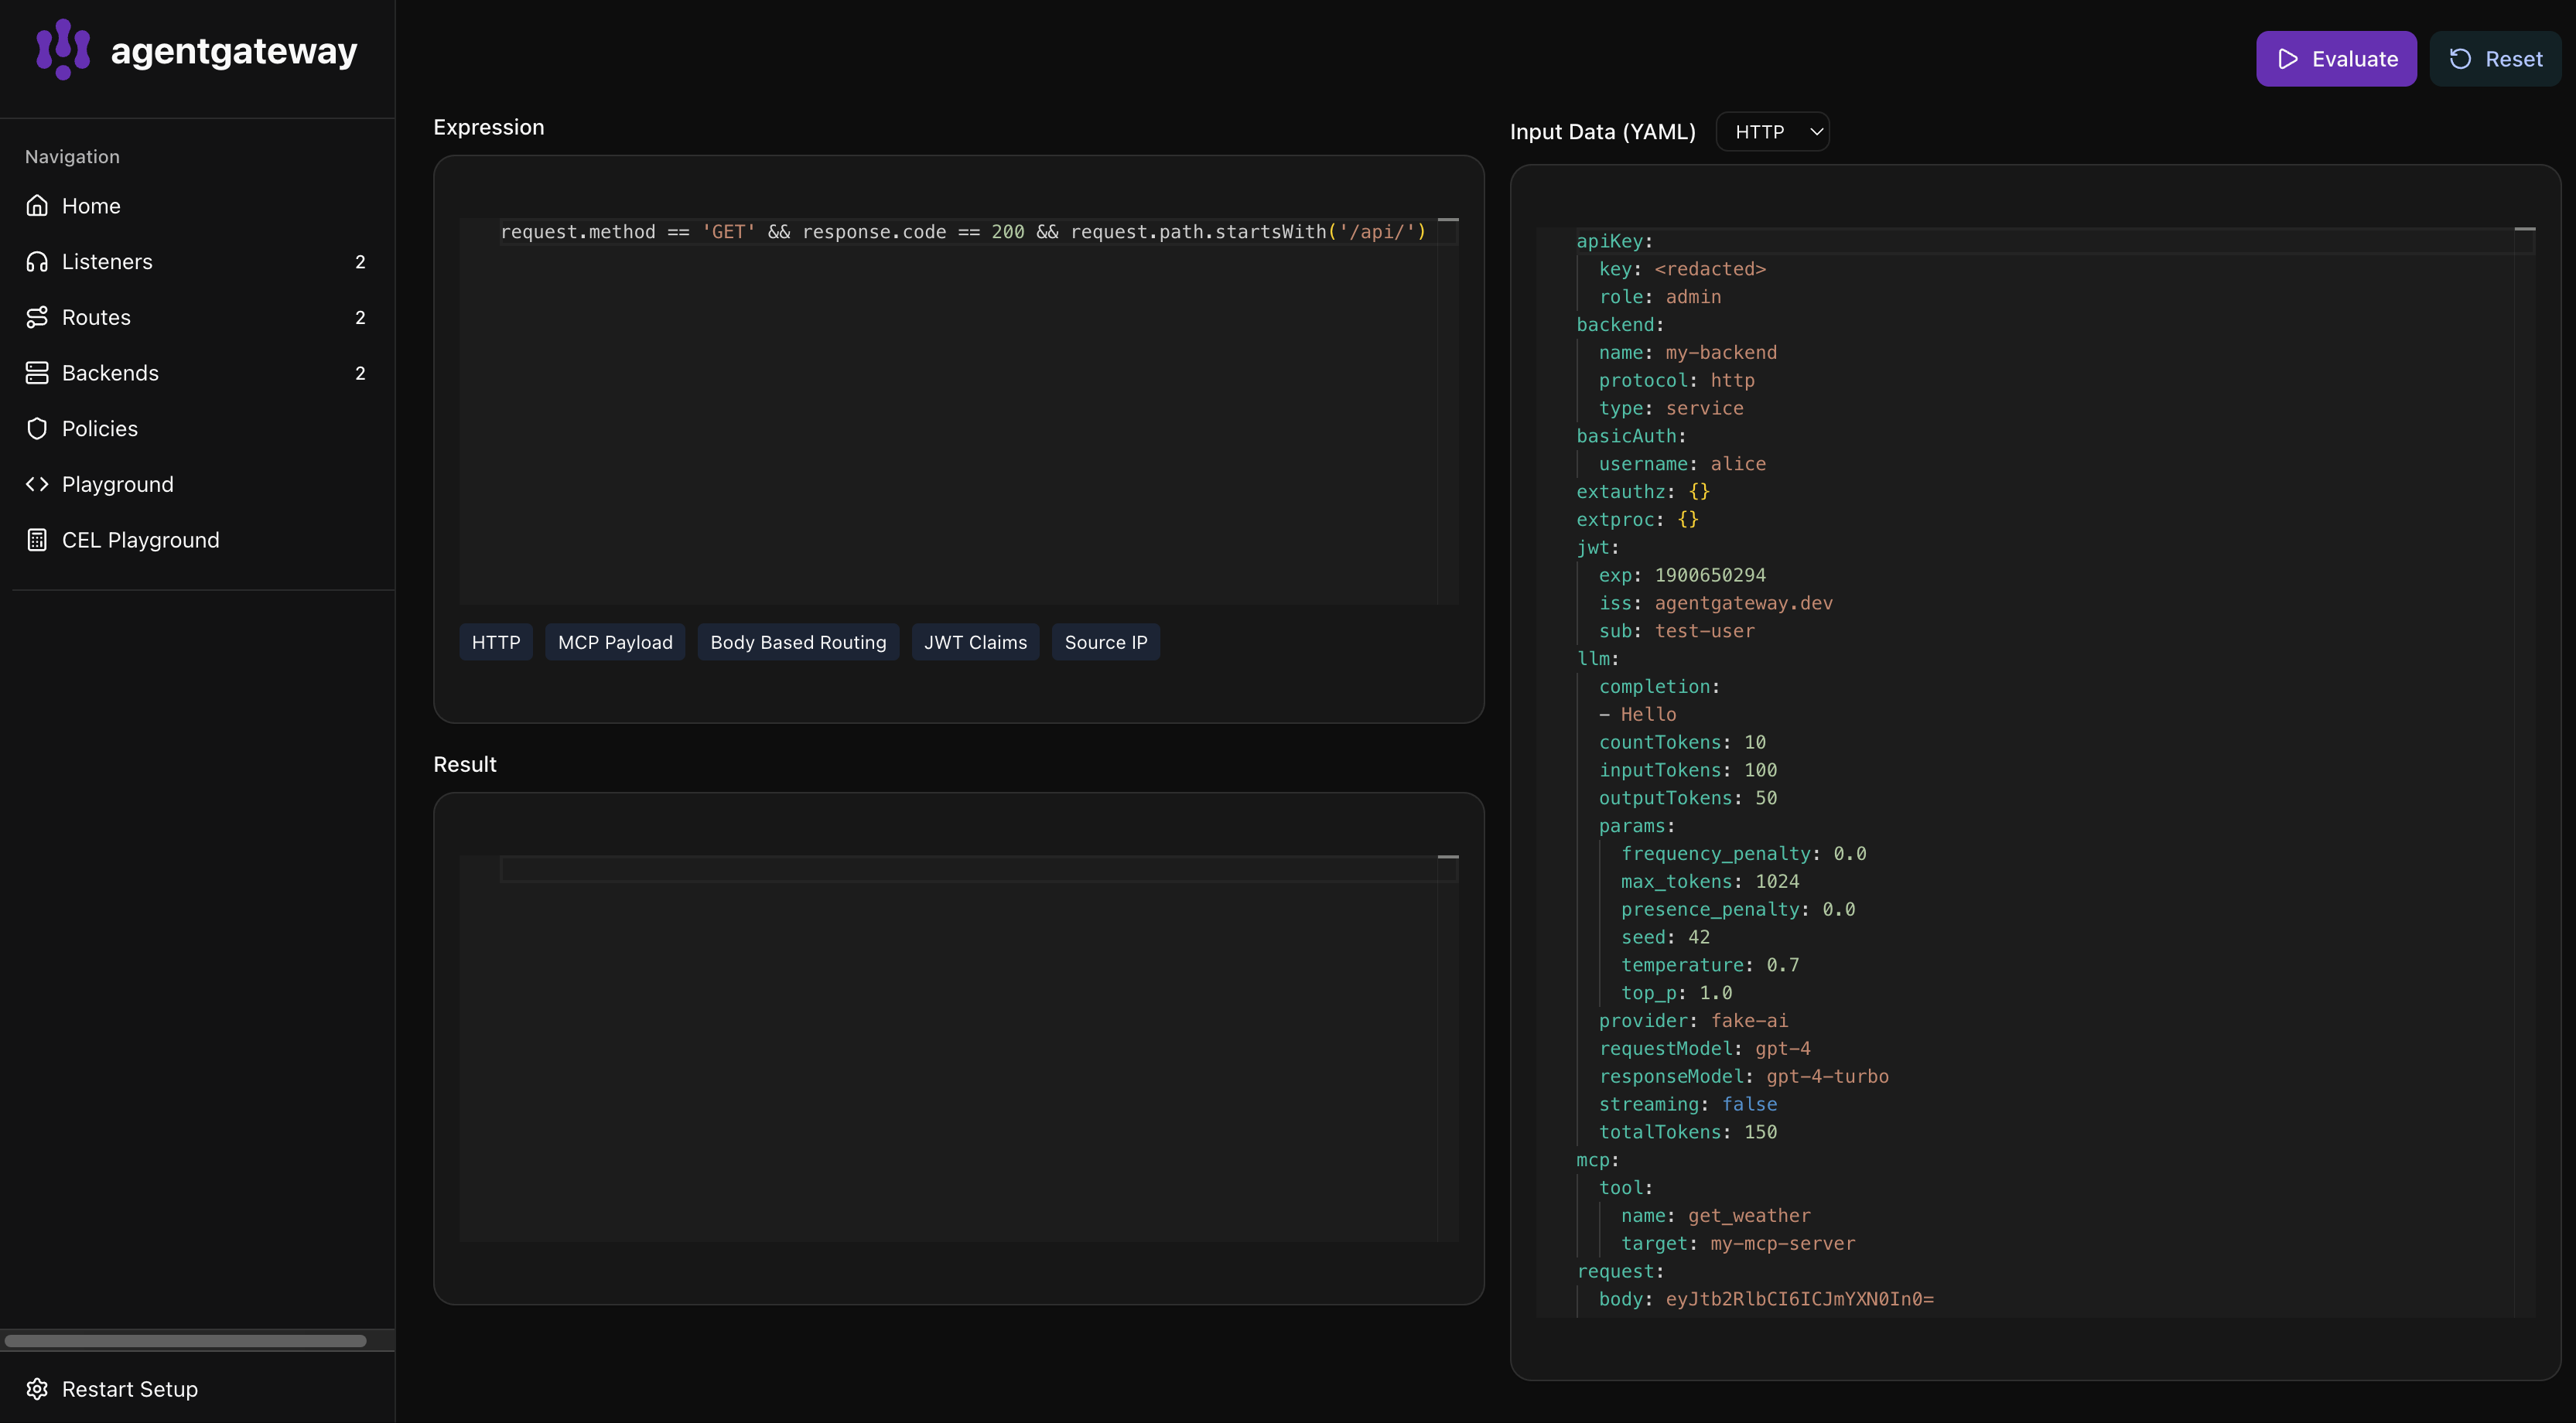Screen dimensions: 2576x1423
Task: Load the Body Based Routing example
Action: coord(797,642)
